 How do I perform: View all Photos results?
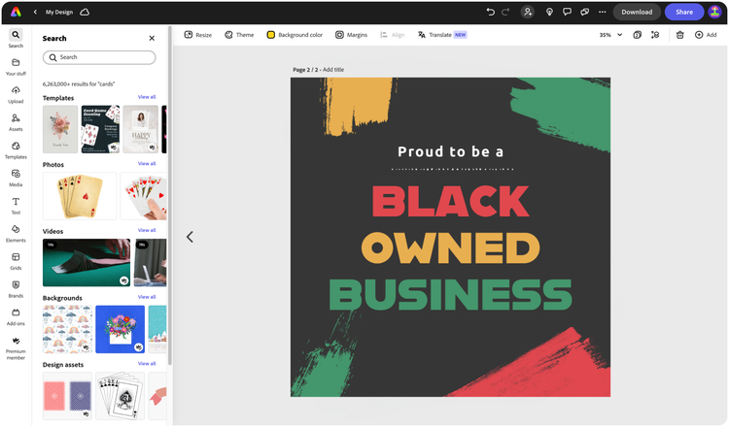[147, 163]
